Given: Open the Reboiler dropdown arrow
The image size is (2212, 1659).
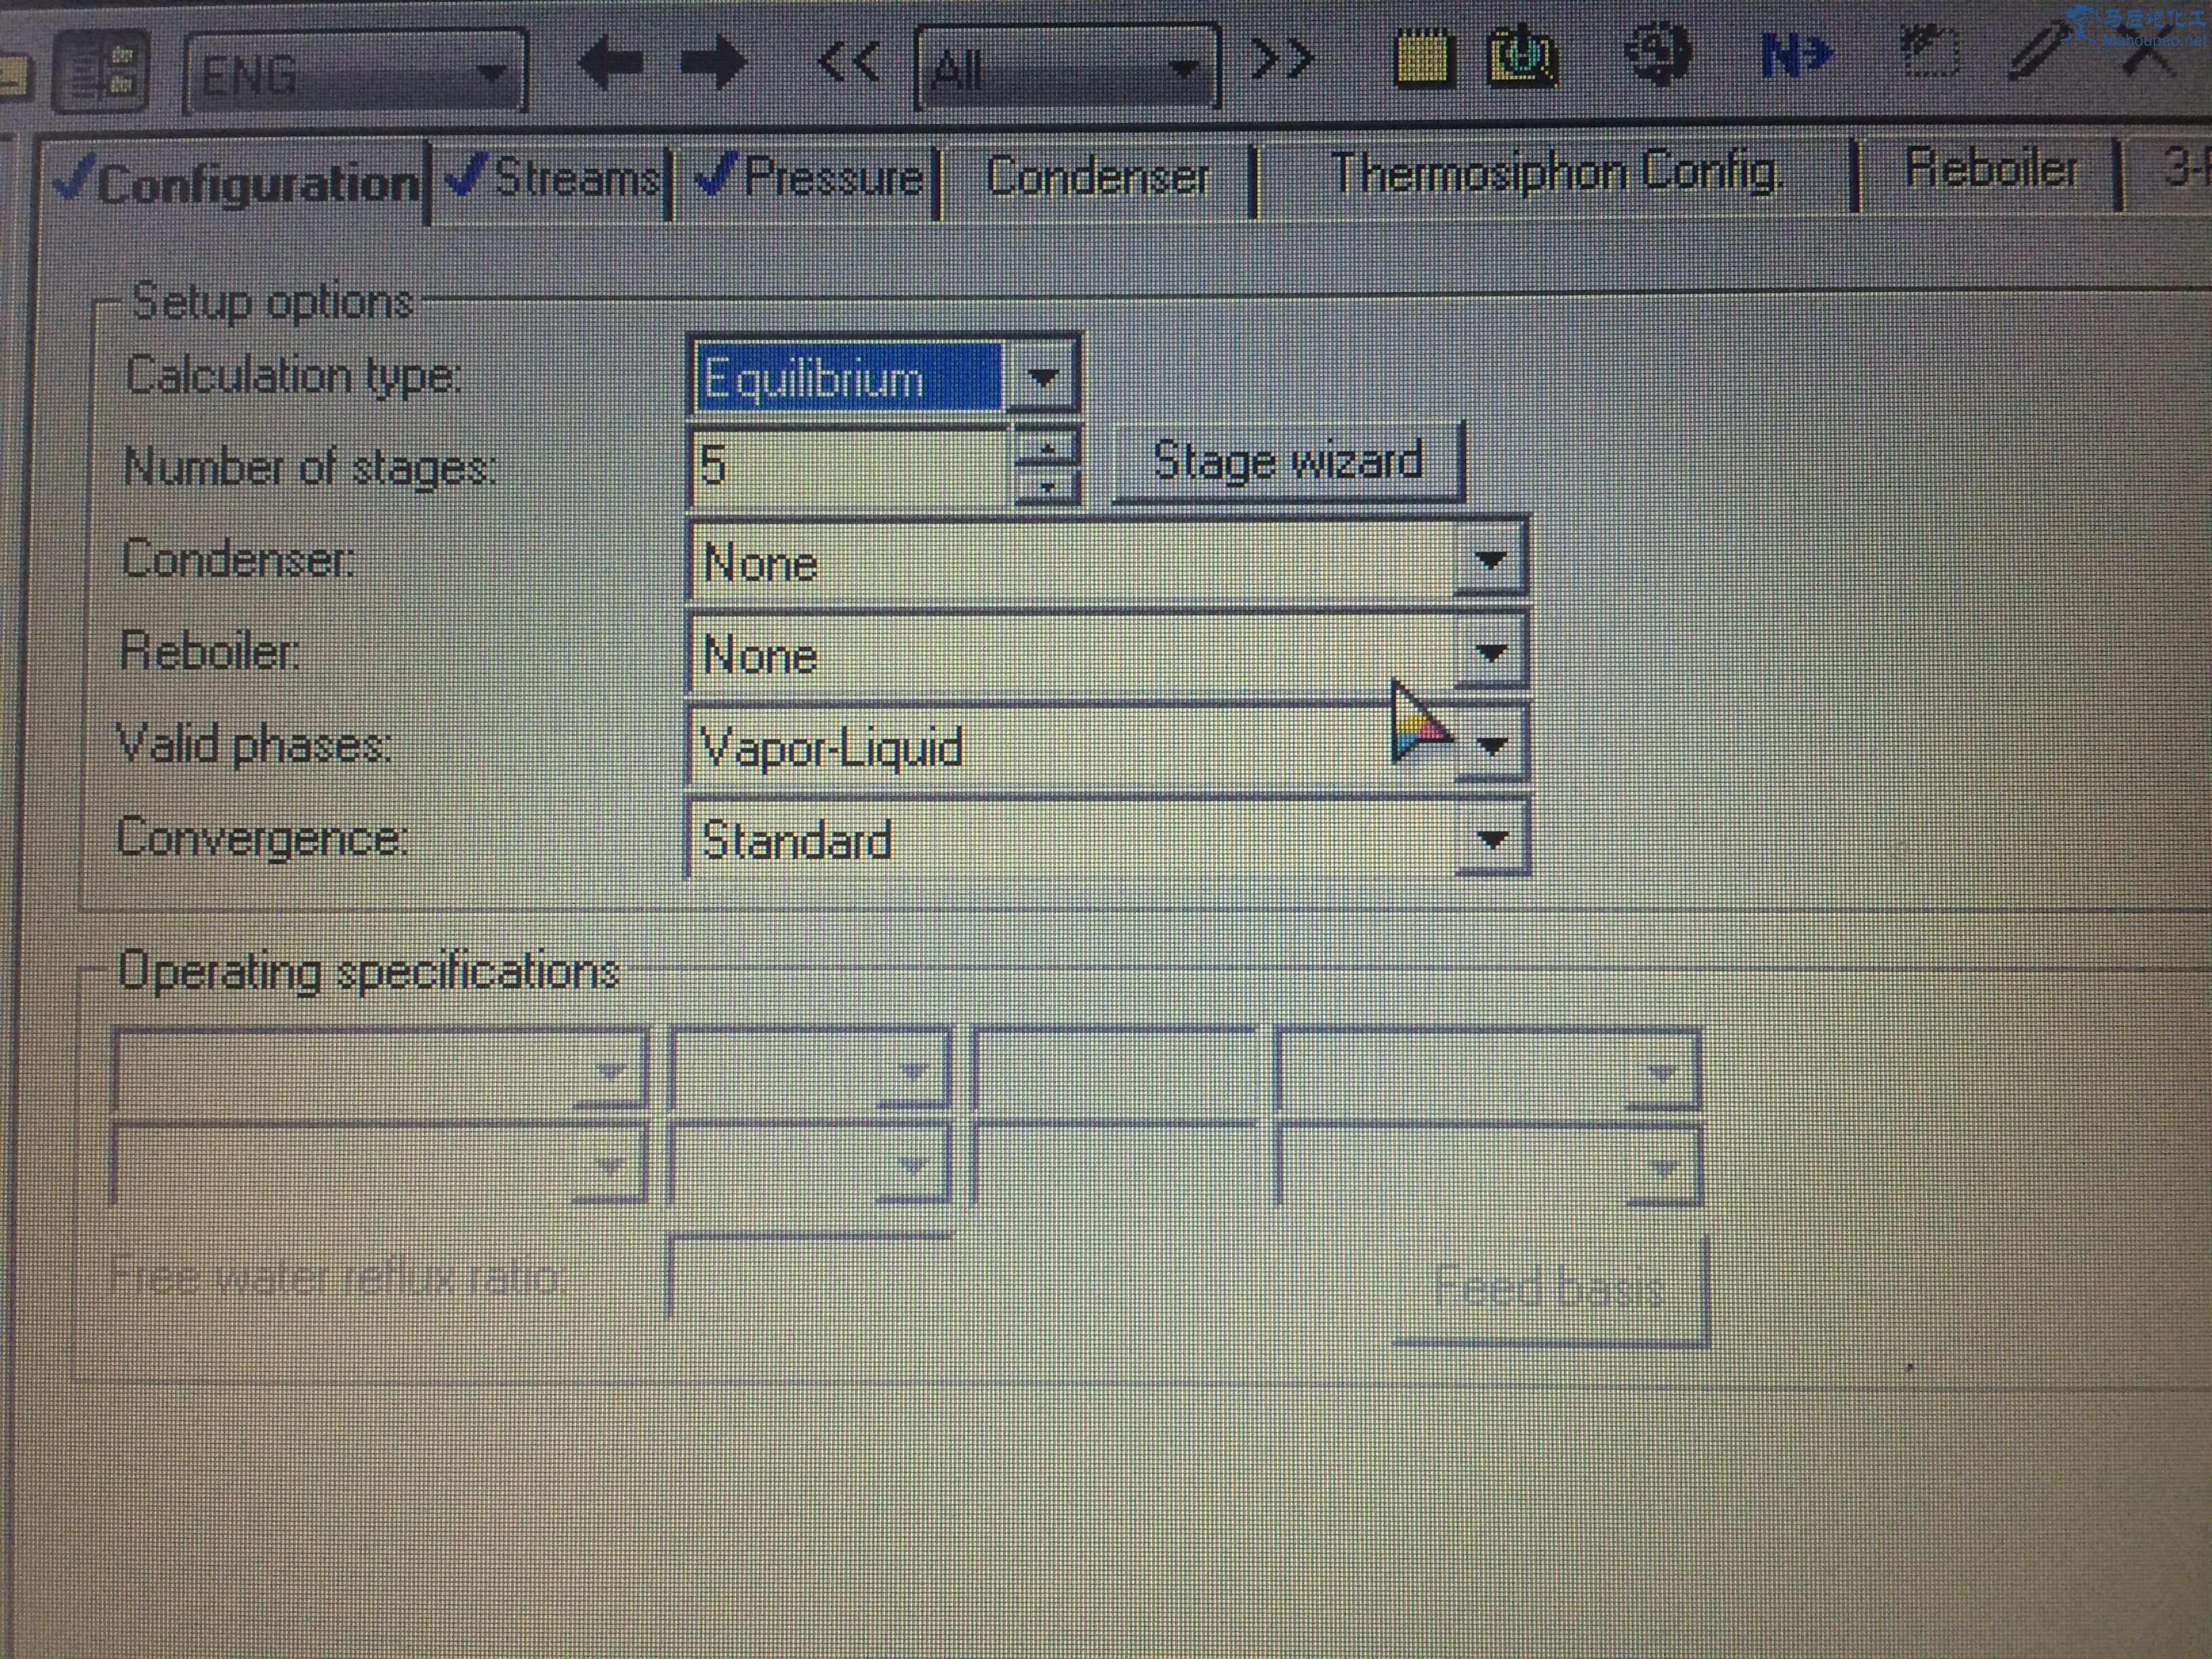Looking at the screenshot, I should [1490, 653].
